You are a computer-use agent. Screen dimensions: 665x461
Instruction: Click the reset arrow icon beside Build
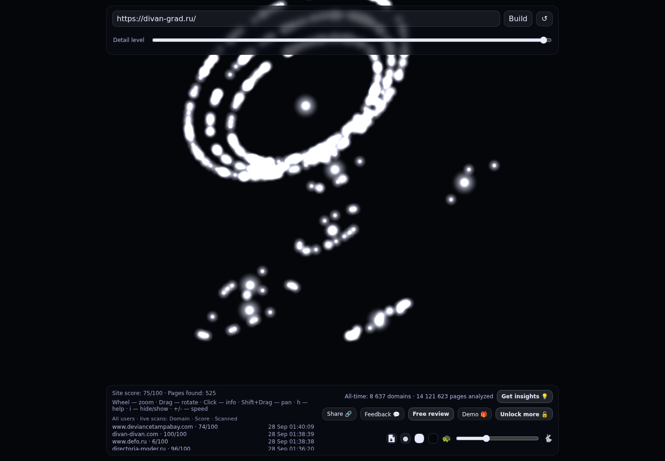tap(544, 19)
